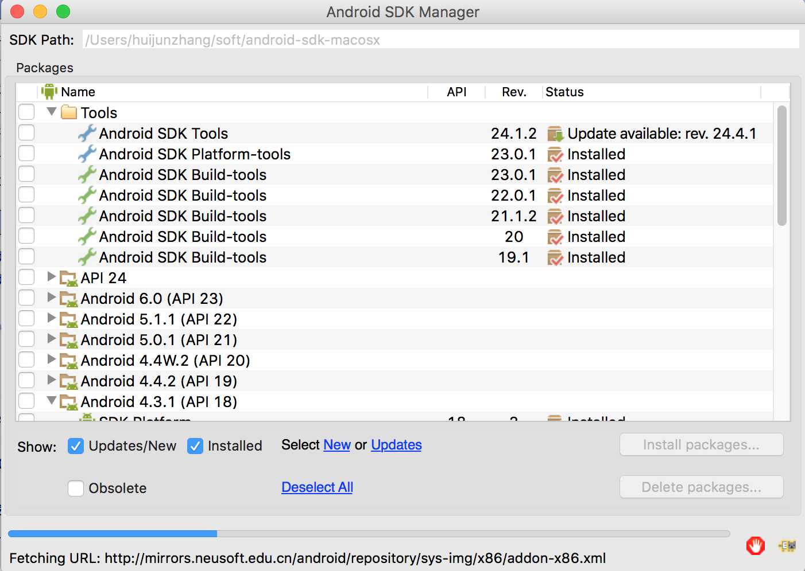Viewport: 805px width, 571px height.
Task: Expand the Android 5.1.1 (API 22) group
Action: click(52, 318)
